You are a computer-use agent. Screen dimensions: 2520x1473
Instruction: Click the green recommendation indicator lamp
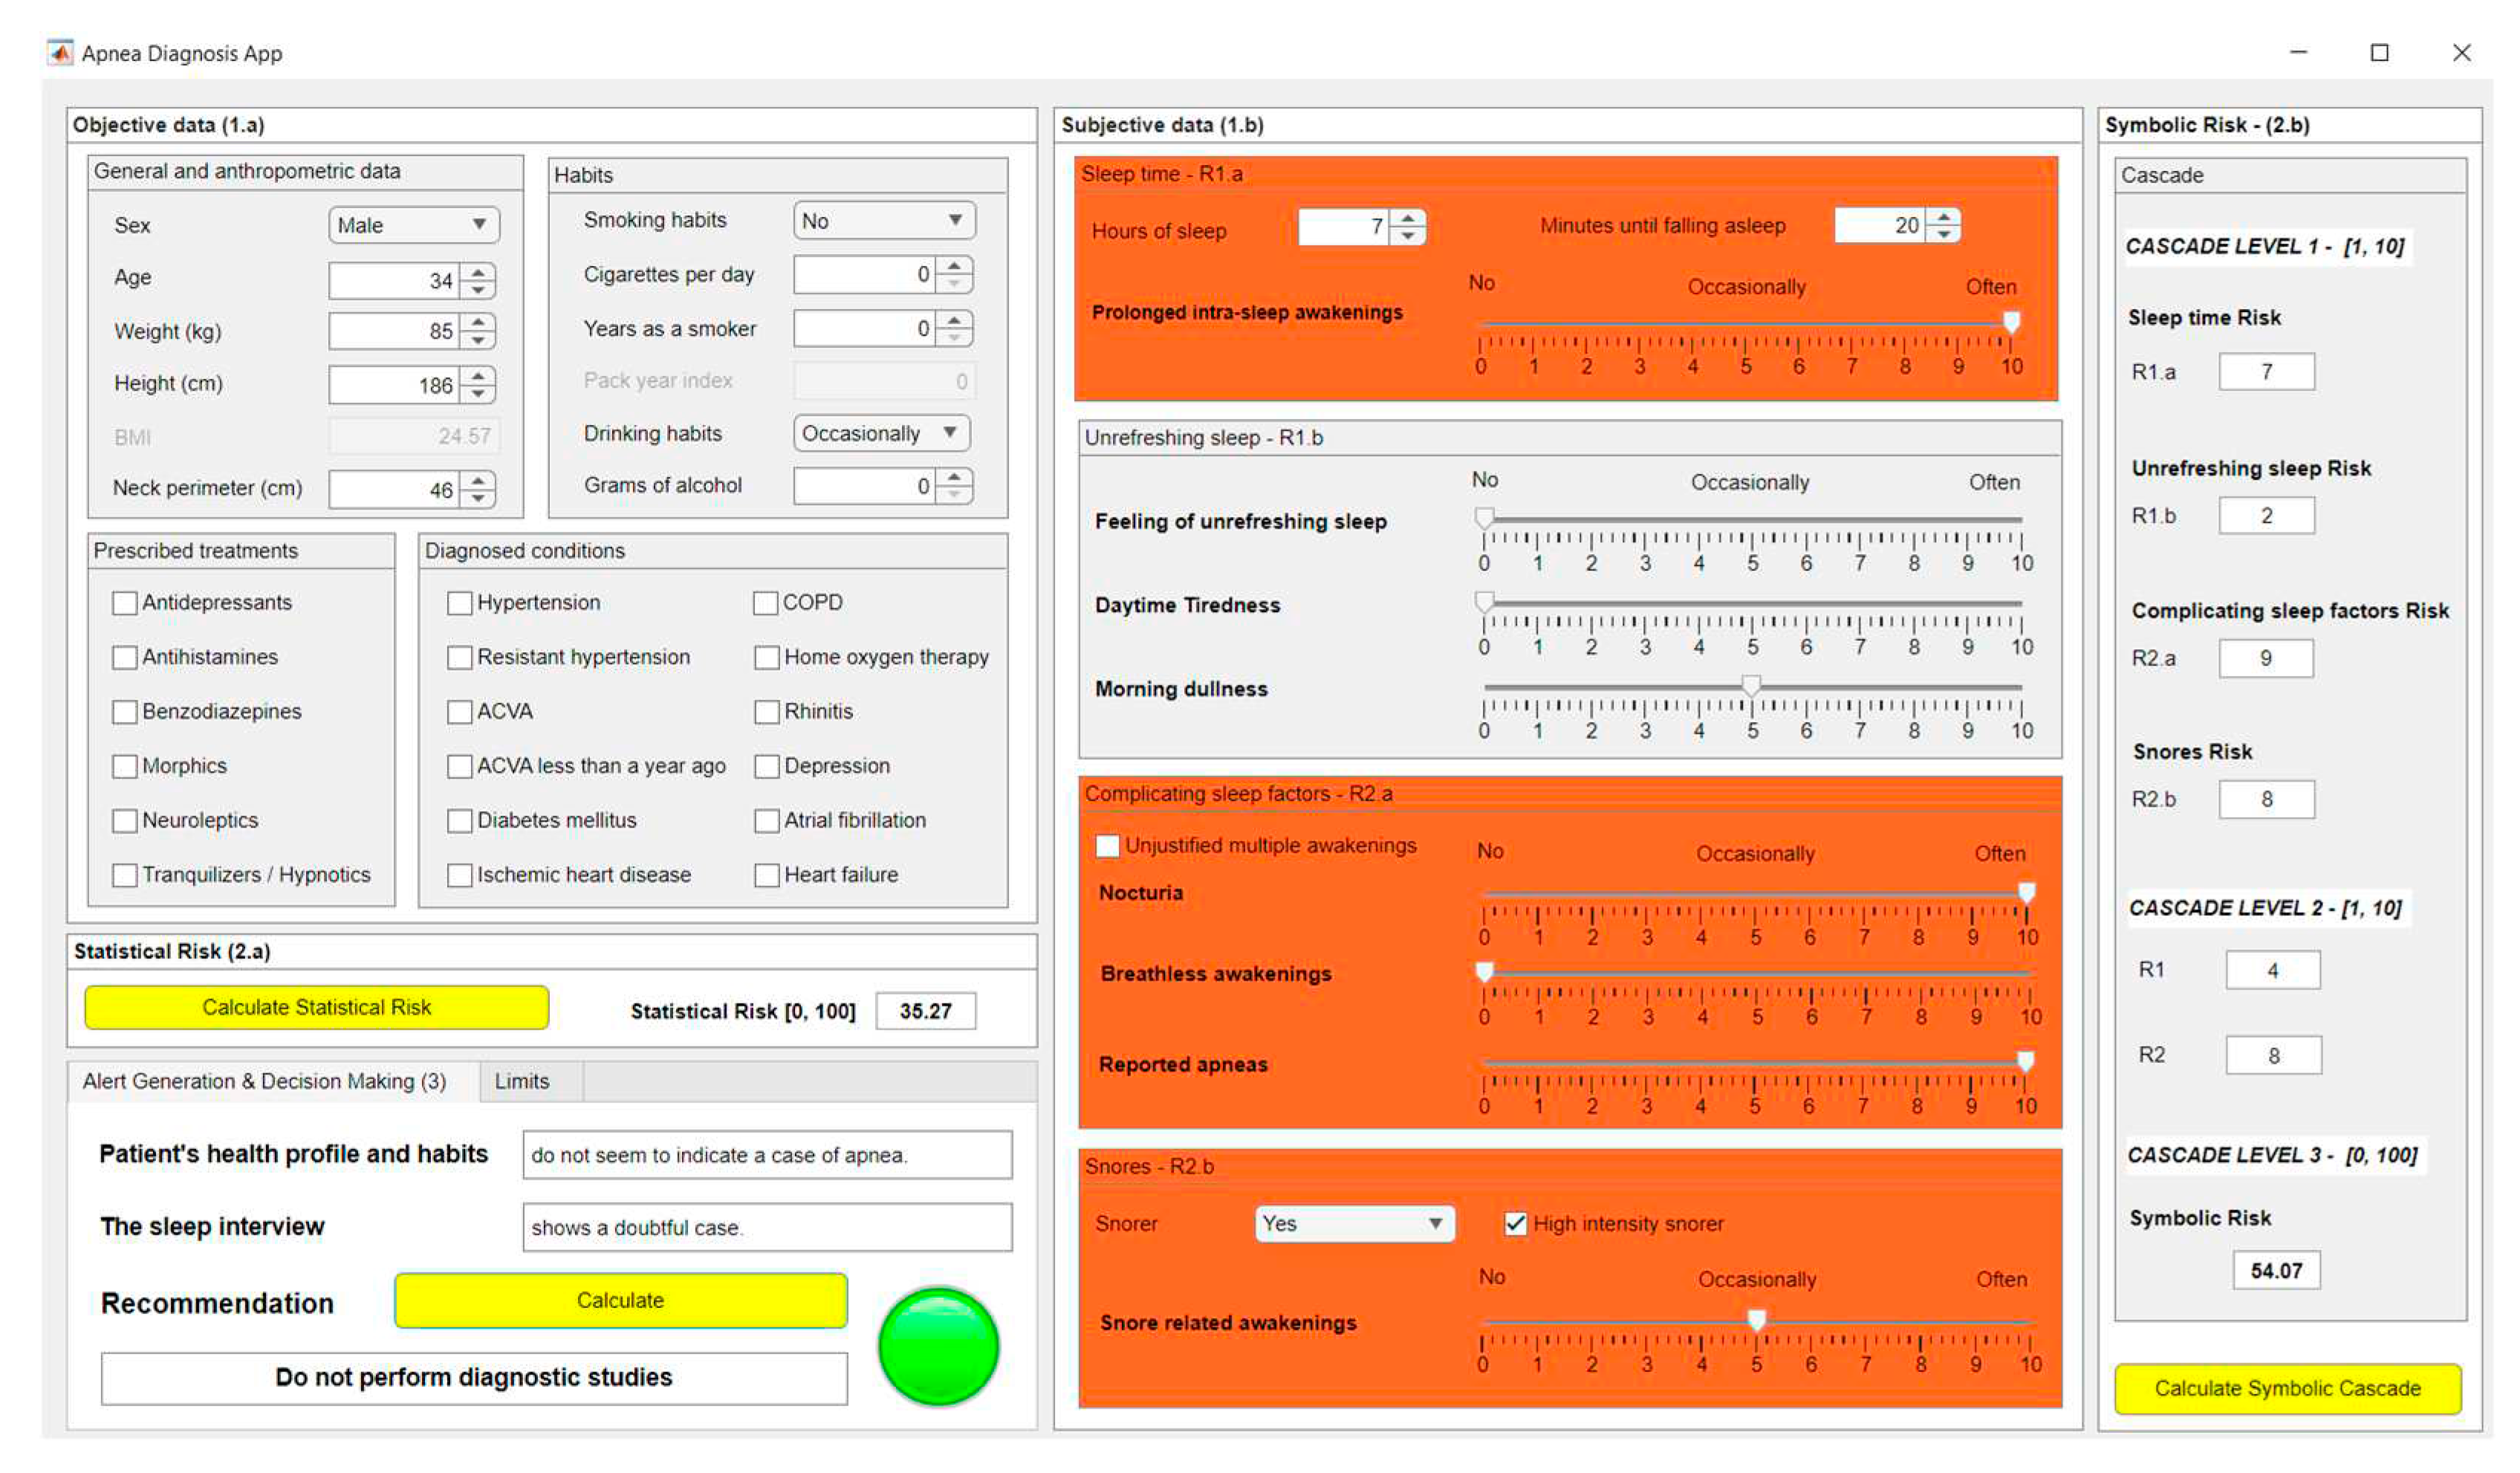coord(938,1346)
